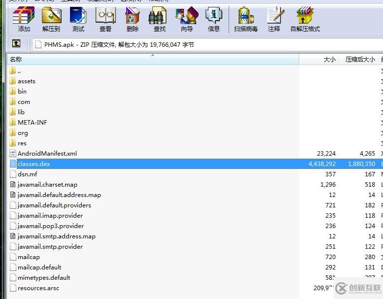Screen dimensions: 383x299
Task: Select the assets folder
Action: (x=26, y=81)
